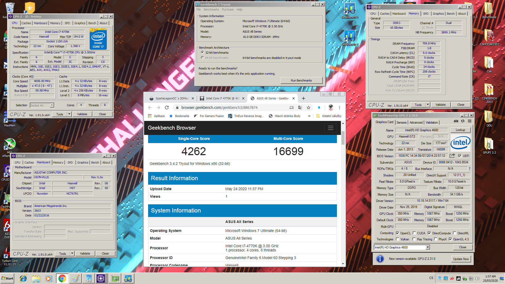Open the CINEBENCH 2003 desktop folder

[489, 93]
